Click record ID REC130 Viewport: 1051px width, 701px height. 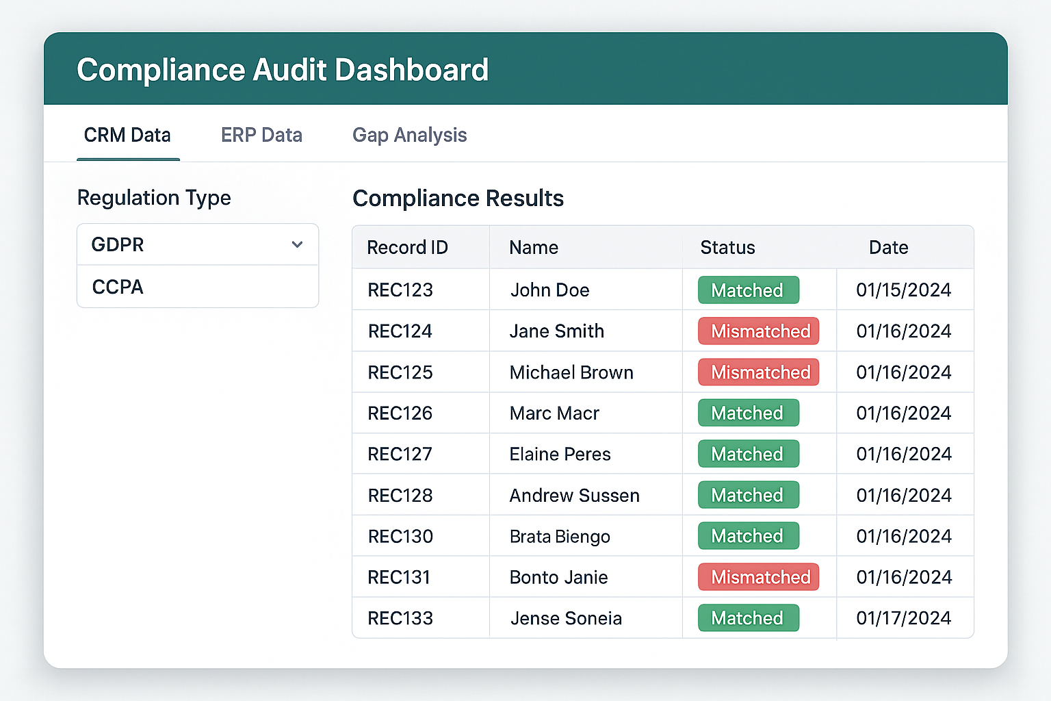point(400,537)
